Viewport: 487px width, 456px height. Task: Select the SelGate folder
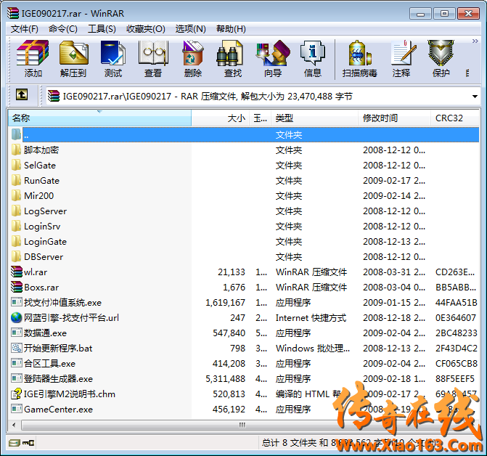[40, 166]
